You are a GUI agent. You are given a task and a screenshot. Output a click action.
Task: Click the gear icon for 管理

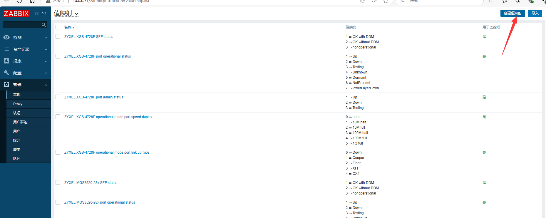6,84
